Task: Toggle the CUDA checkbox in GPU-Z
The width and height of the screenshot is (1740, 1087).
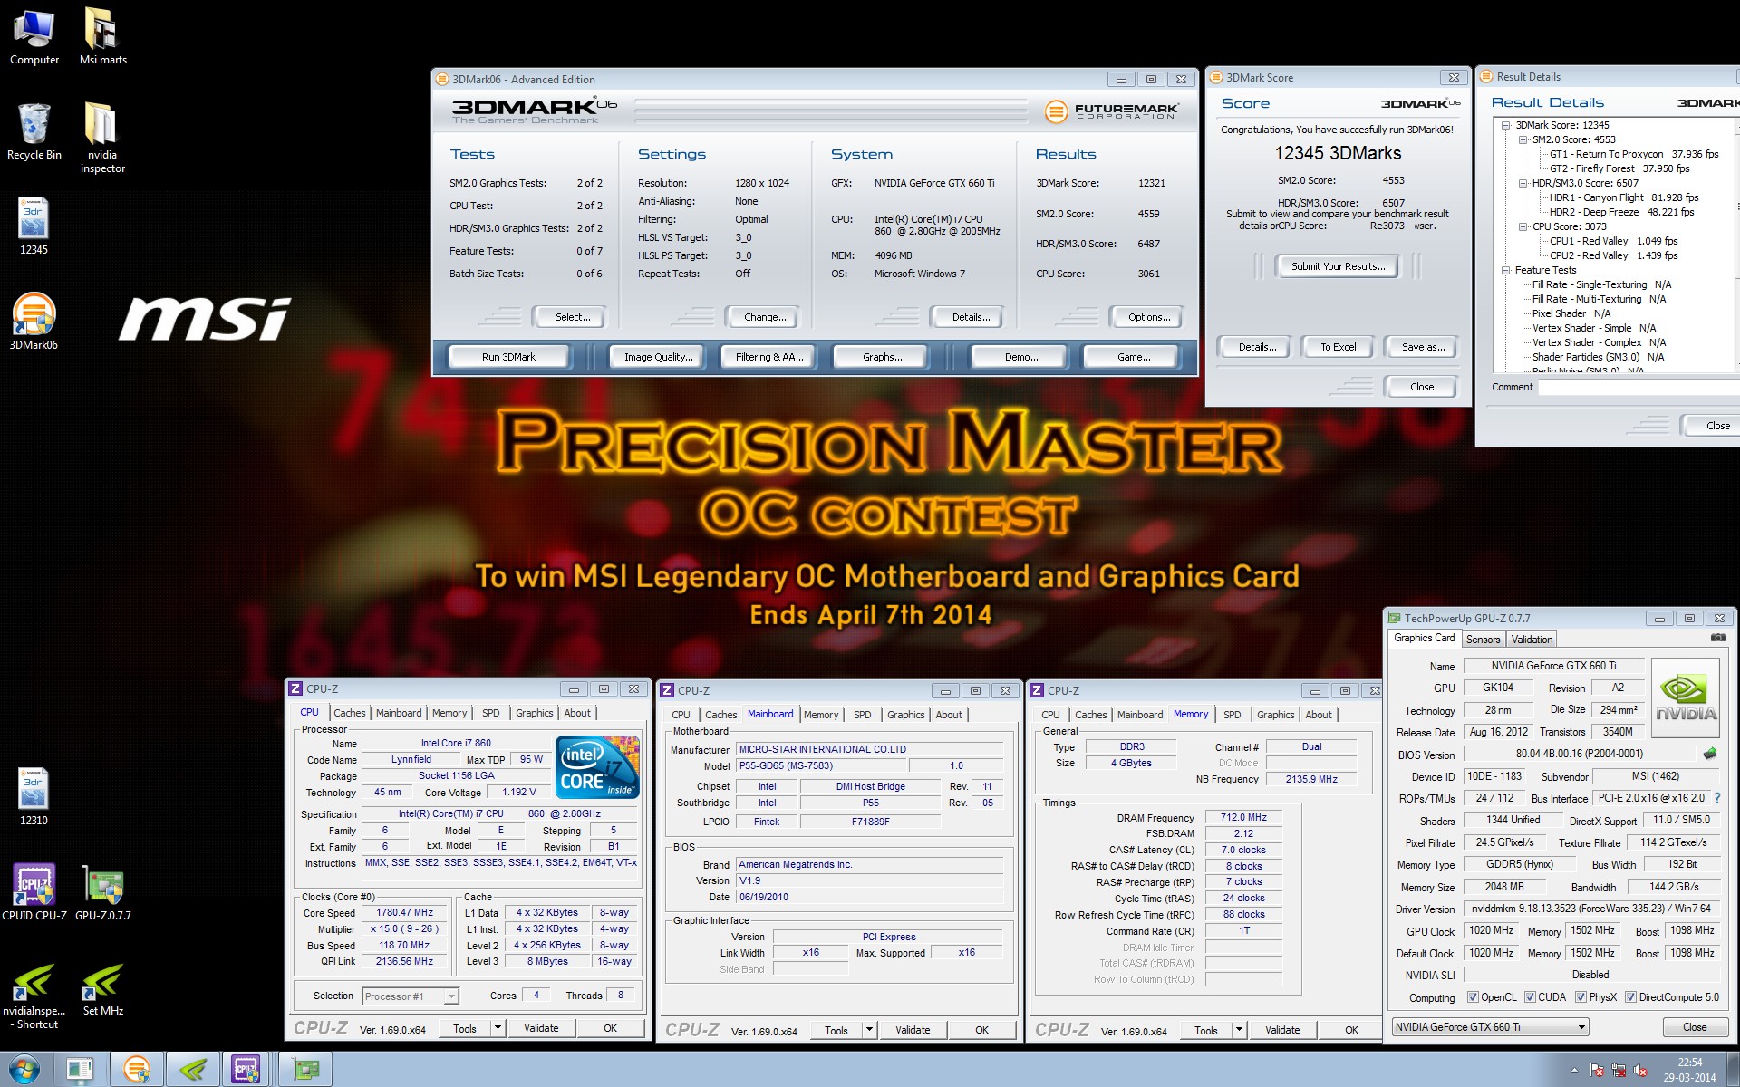Action: (x=1530, y=997)
